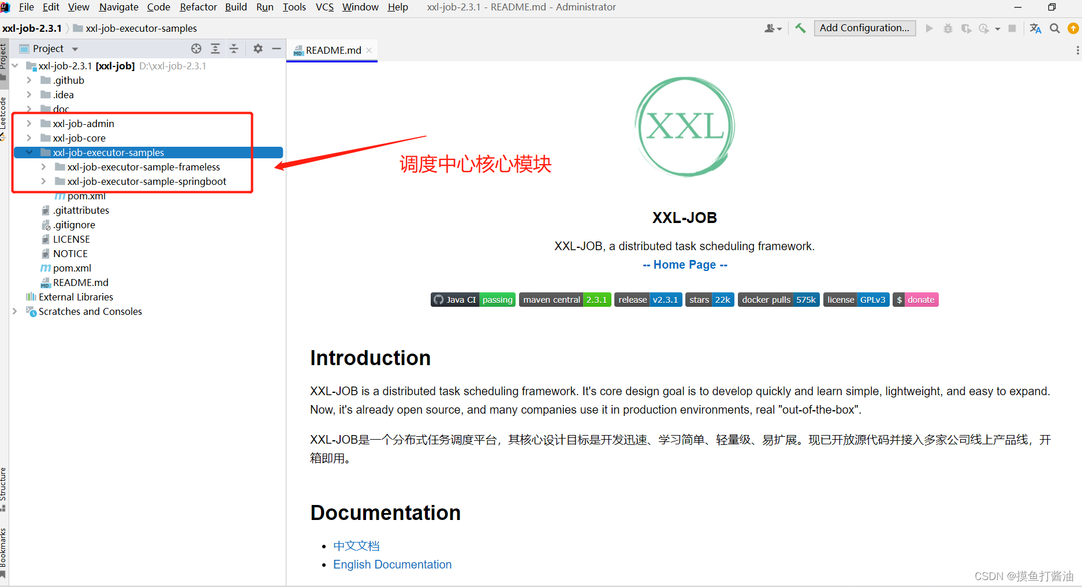Open run profiler dropdown arrow
This screenshot has width=1082, height=587.
tap(998, 29)
